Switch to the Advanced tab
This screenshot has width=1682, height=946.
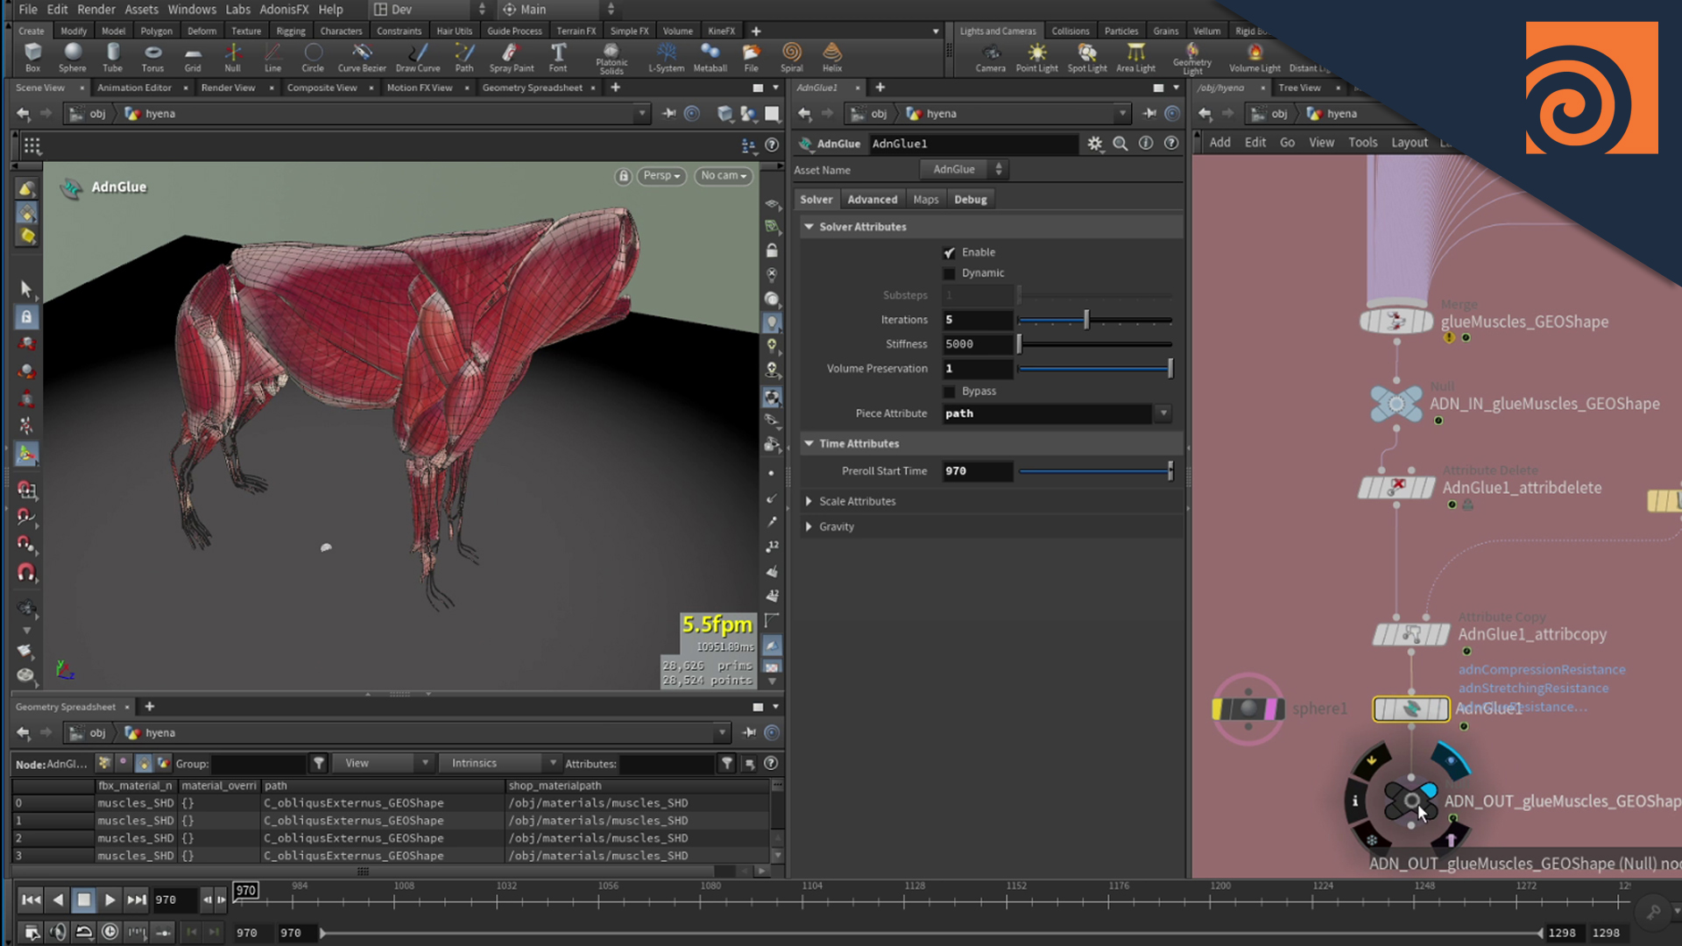click(x=872, y=200)
